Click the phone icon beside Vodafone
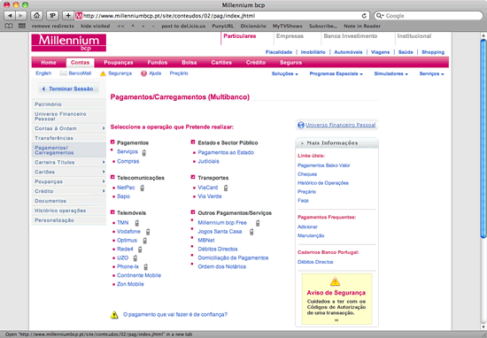 (148, 232)
